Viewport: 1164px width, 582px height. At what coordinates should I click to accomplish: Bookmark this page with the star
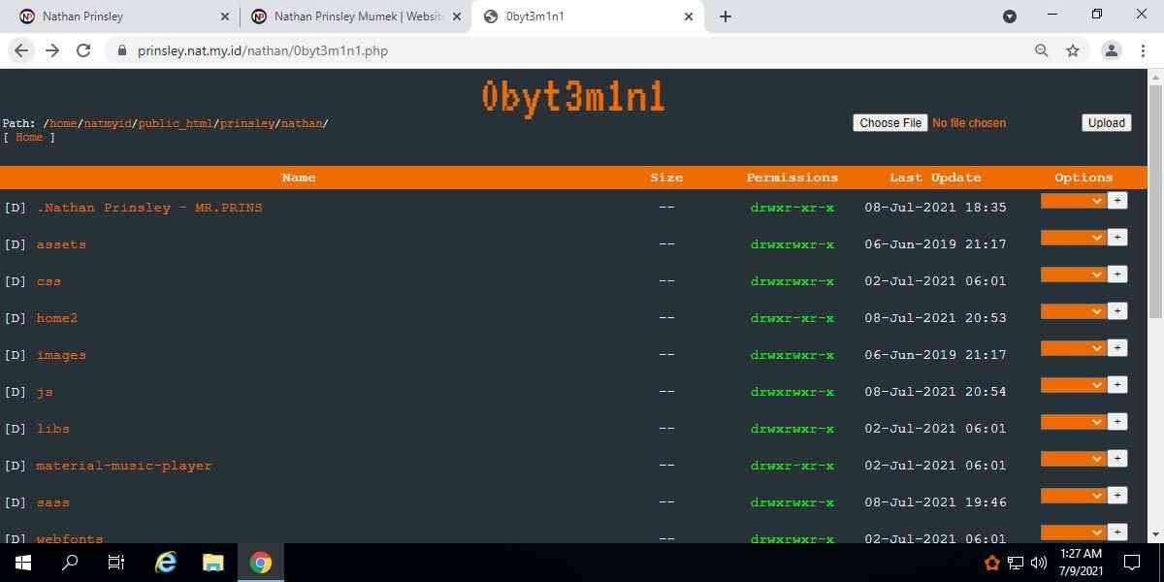[1073, 50]
